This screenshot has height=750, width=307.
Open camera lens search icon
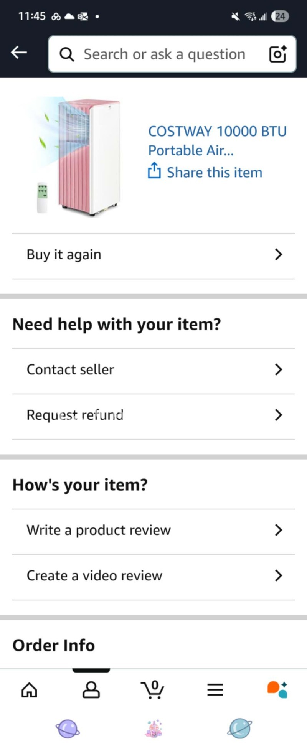coord(278,54)
